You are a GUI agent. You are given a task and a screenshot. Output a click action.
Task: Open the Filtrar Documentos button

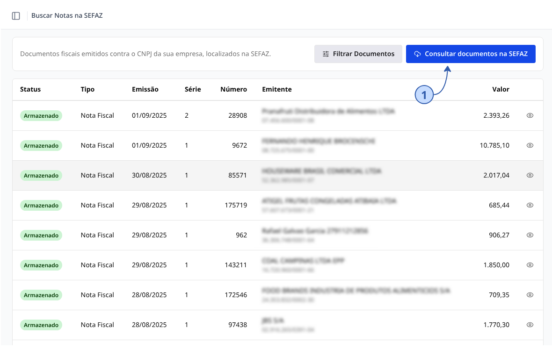358,54
